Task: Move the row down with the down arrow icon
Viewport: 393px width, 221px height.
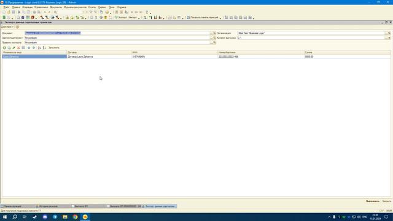Action: point(34,48)
